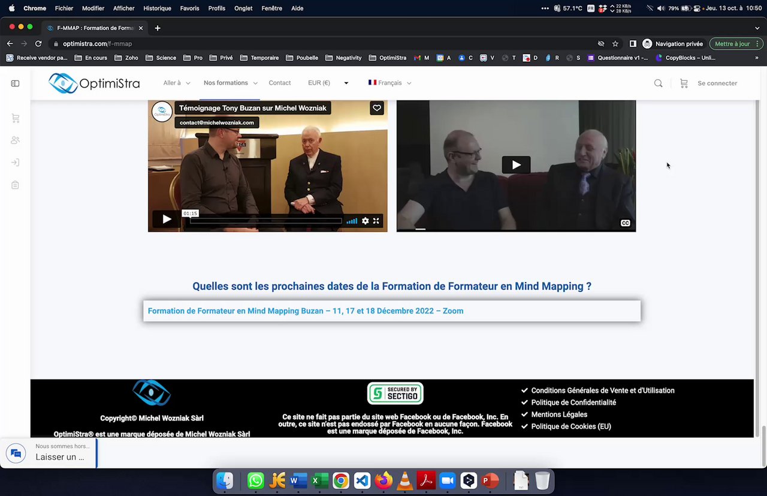Toggle the sidebar panel icon
Viewport: 767px width, 496px height.
(x=16, y=83)
